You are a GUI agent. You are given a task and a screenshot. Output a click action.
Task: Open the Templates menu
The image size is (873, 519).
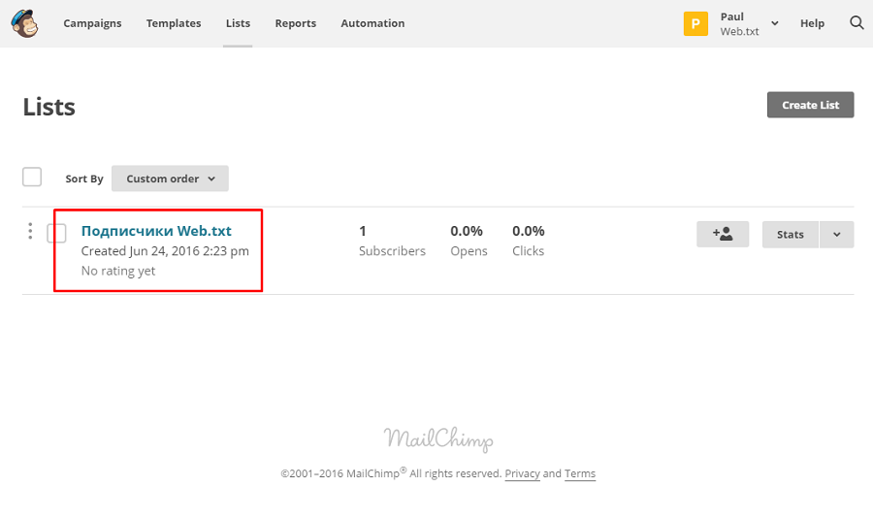click(x=174, y=23)
